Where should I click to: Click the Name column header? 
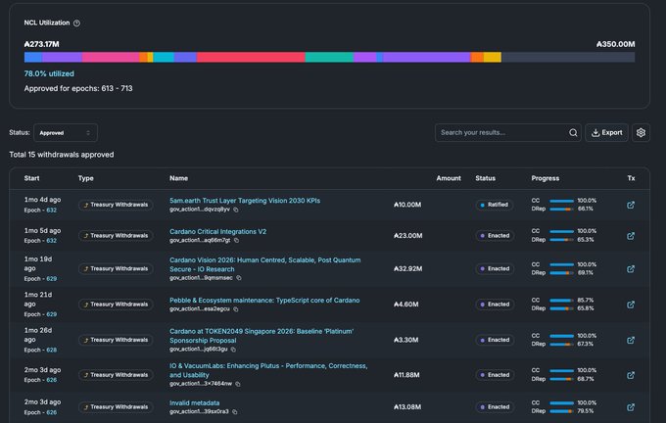pyautogui.click(x=179, y=178)
